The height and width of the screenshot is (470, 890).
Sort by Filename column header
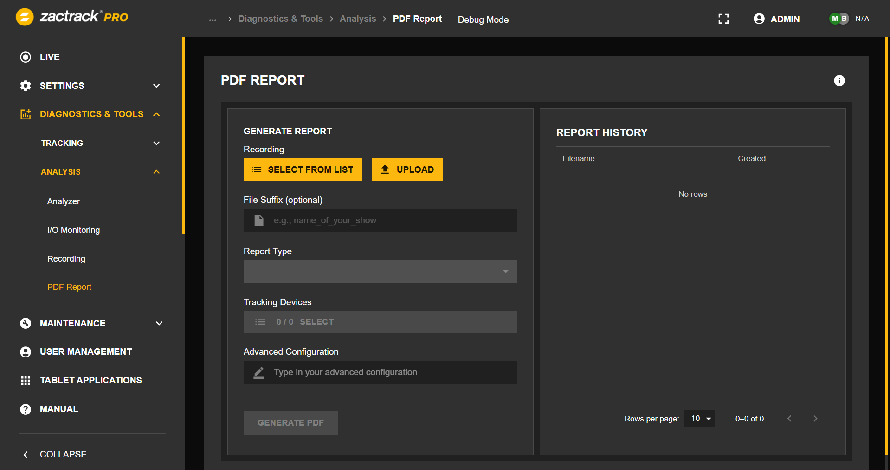tap(579, 159)
